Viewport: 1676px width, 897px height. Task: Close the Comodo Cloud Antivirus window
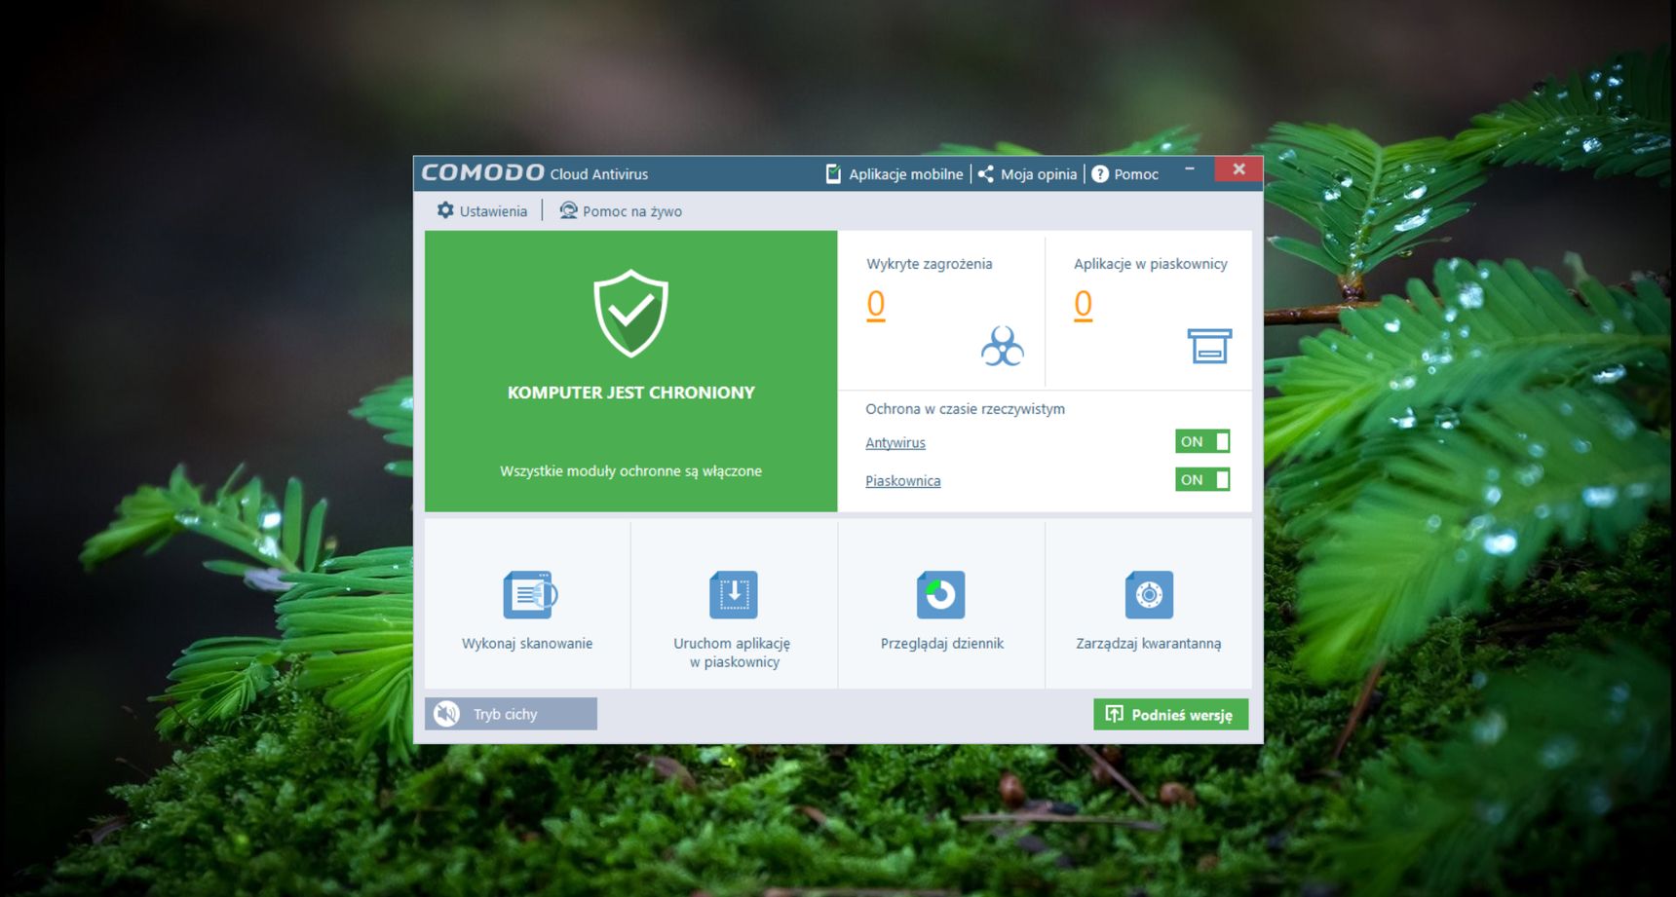click(x=1238, y=169)
